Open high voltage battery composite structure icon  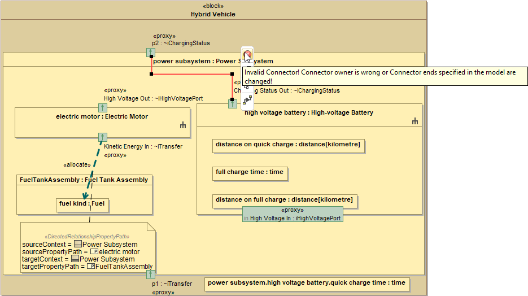[x=415, y=121]
